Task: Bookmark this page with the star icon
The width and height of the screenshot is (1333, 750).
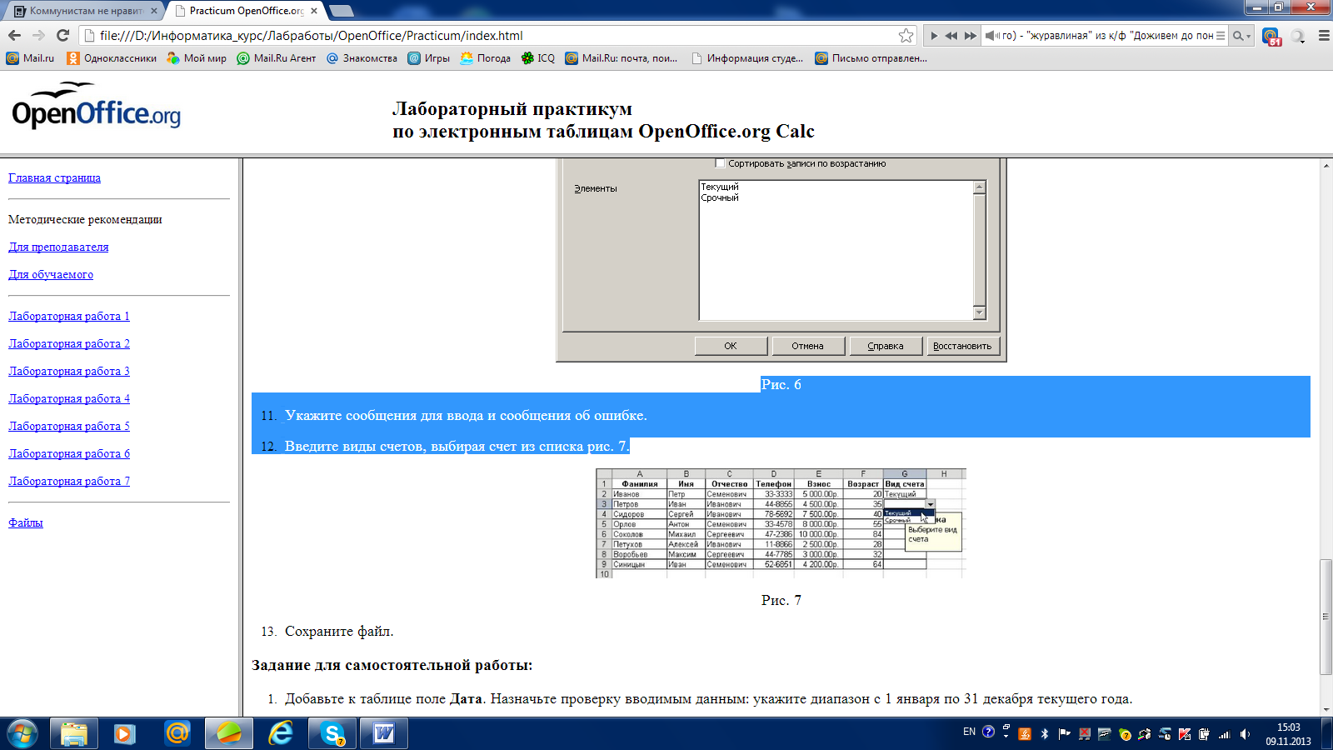Action: (906, 35)
